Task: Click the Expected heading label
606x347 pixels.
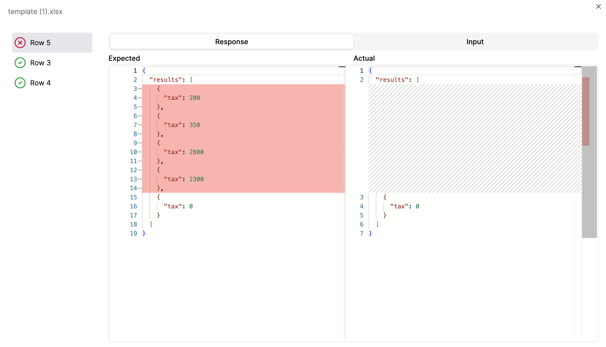Action: click(124, 58)
